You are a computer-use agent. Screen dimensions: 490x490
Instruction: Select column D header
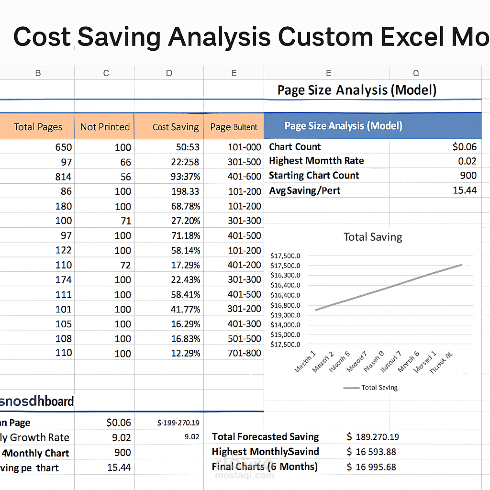[169, 73]
